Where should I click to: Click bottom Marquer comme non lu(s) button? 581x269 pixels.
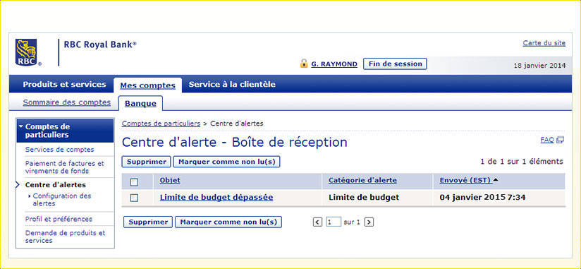[228, 222]
